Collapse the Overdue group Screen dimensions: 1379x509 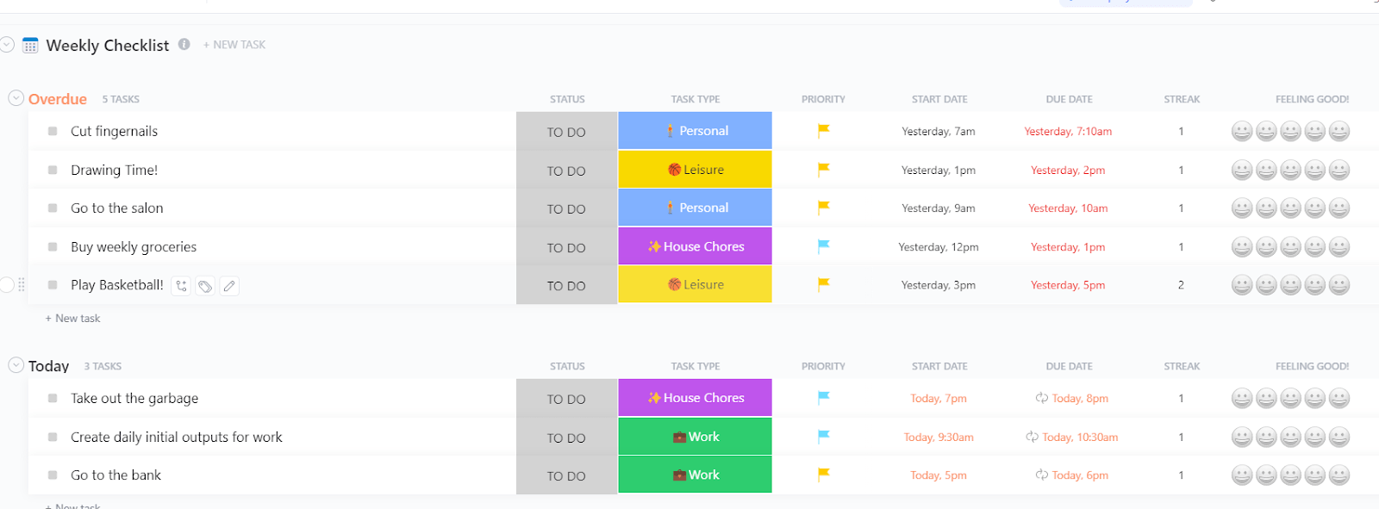(x=16, y=98)
